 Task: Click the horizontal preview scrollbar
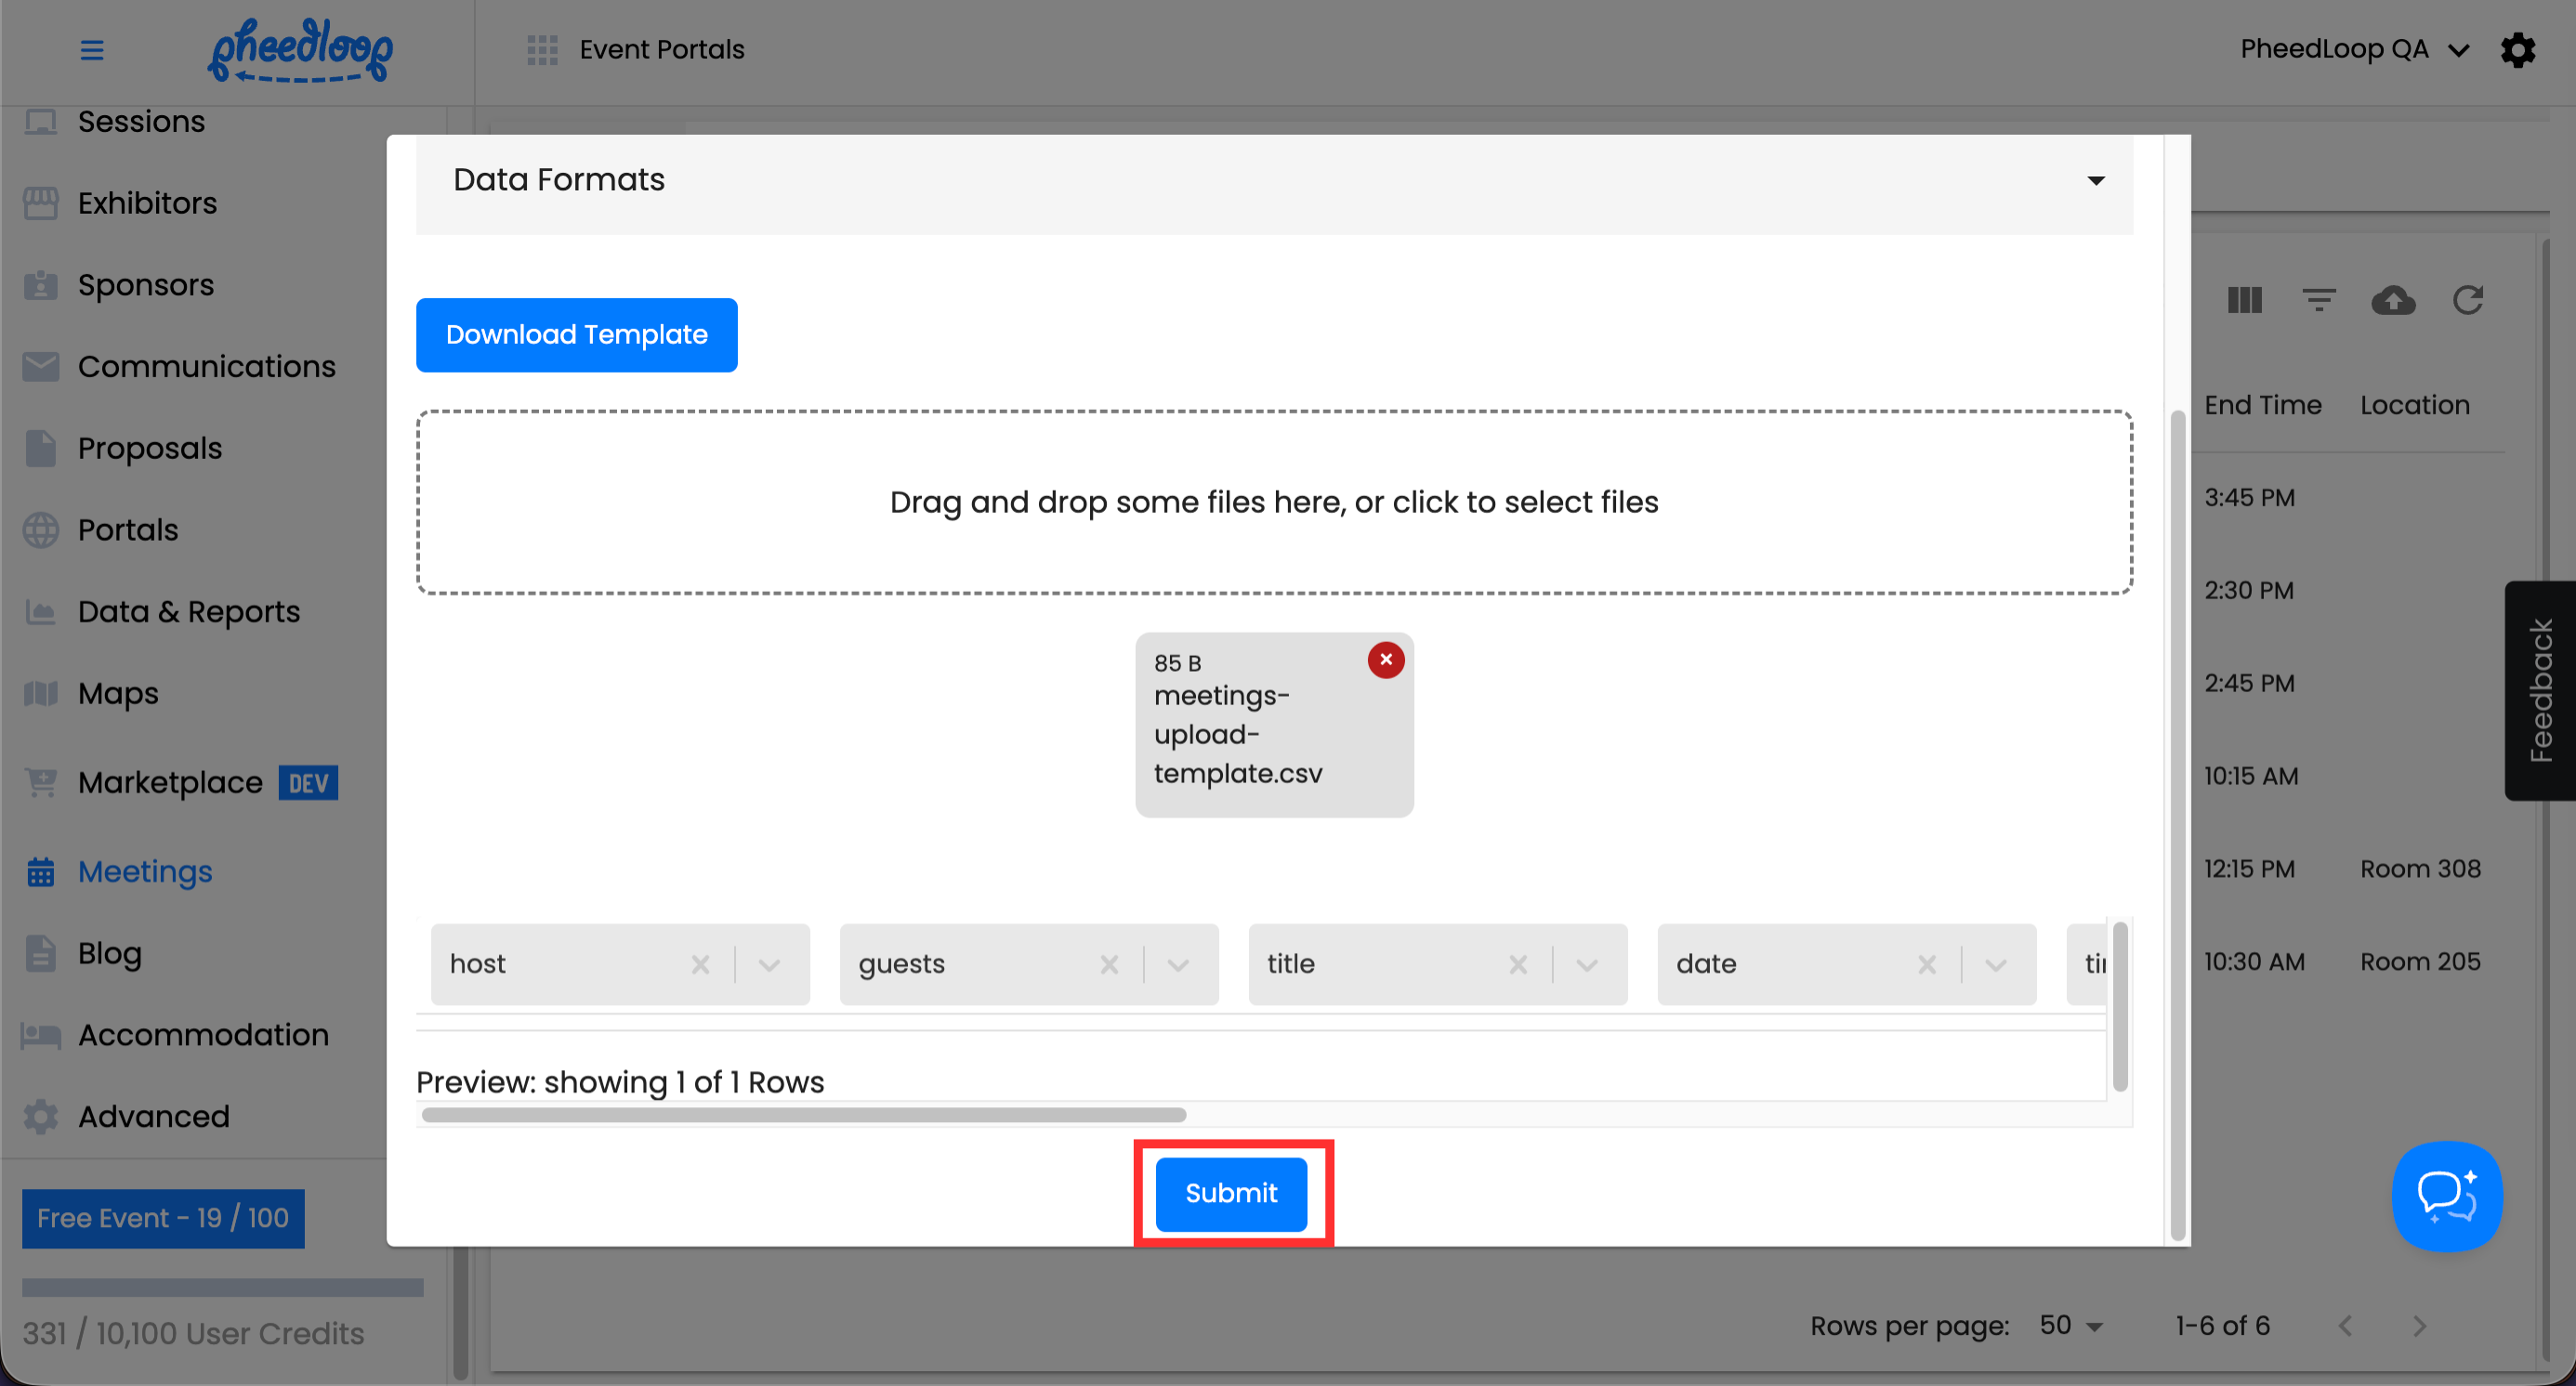pyautogui.click(x=803, y=1115)
